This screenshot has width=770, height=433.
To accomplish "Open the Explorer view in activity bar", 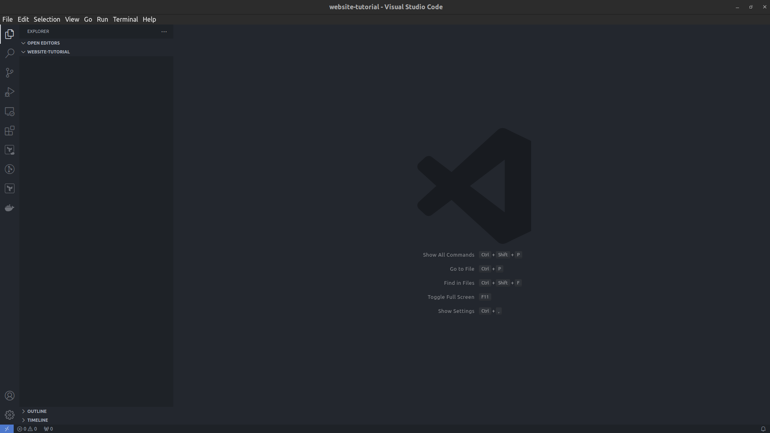I will [x=10, y=34].
